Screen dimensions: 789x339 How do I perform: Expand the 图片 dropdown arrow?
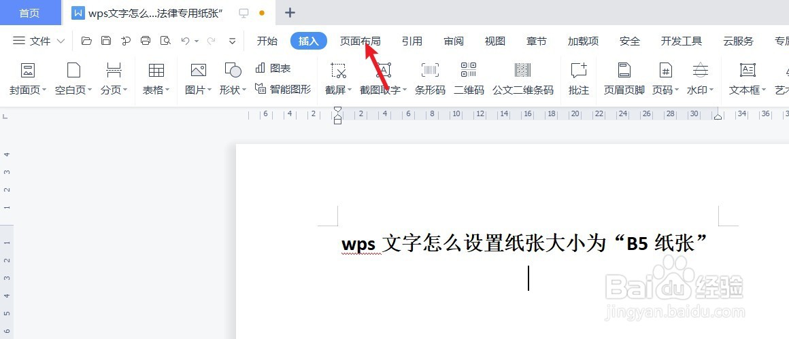(209, 90)
